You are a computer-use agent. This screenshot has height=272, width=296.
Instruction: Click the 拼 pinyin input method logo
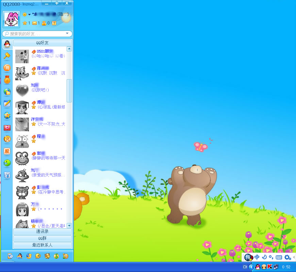coord(248,257)
